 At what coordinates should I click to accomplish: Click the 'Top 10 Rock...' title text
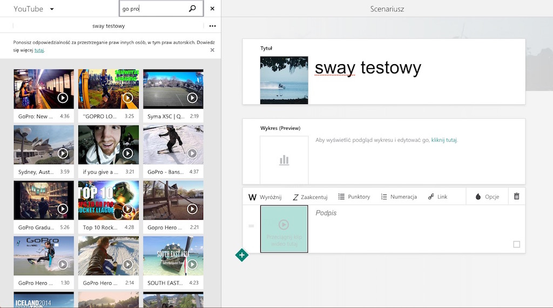coord(100,228)
